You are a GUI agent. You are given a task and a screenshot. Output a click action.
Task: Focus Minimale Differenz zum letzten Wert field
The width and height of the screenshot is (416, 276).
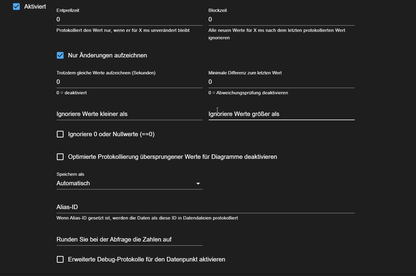click(281, 82)
